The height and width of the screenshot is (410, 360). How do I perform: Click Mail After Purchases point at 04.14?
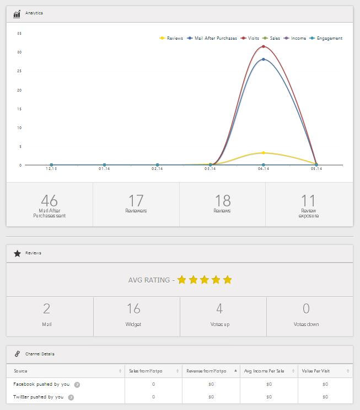(264, 60)
